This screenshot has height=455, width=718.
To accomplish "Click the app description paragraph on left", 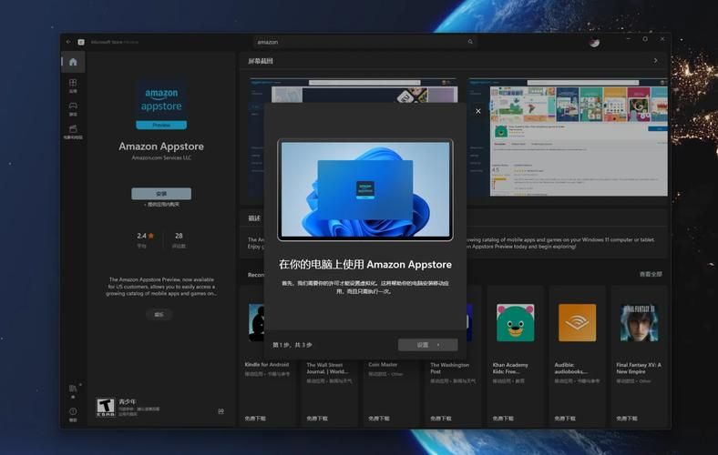I will 161,287.
